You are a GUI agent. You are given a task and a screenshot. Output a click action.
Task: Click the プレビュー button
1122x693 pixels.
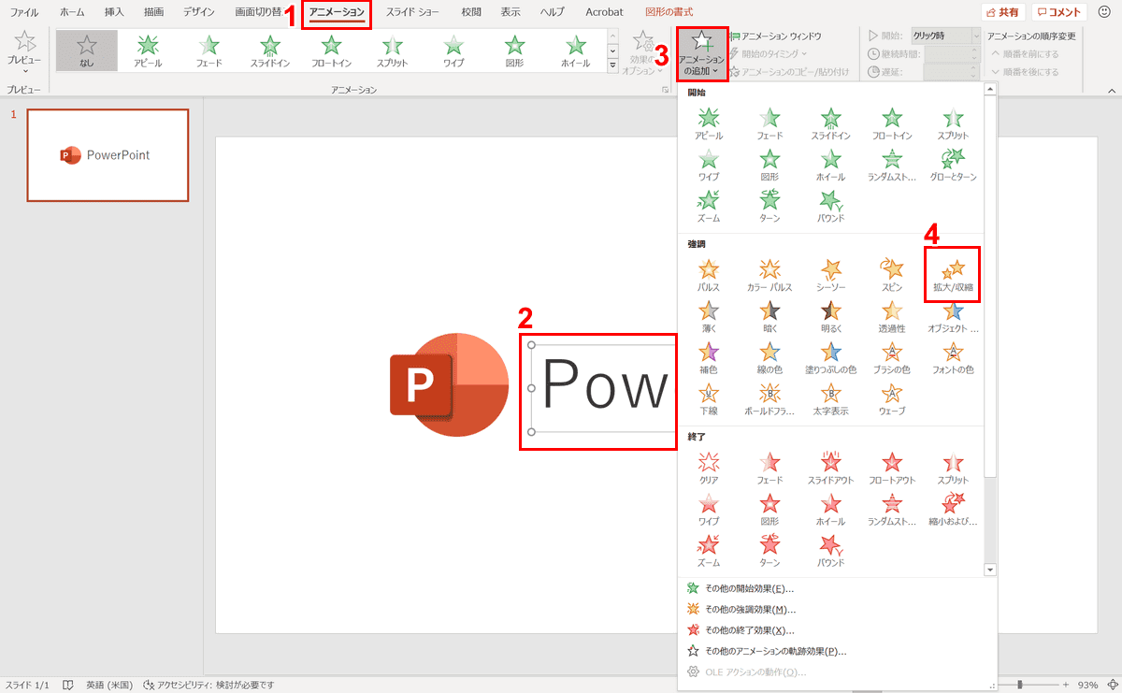[24, 52]
